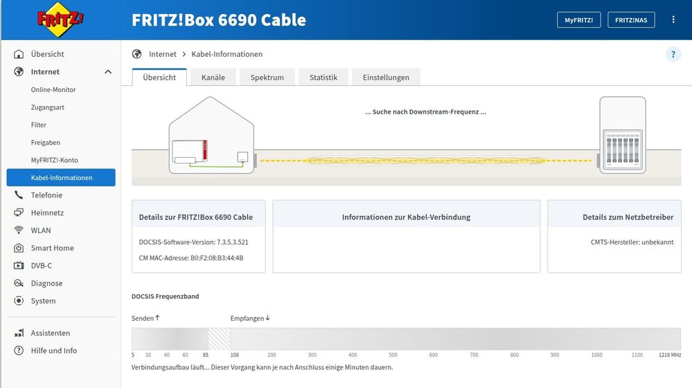Click the Heimnetz network icon
Image resolution: width=692 pixels, height=388 pixels.
(x=19, y=213)
